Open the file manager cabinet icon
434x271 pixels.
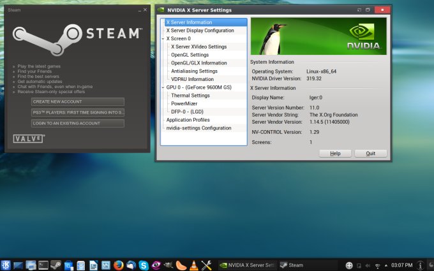81,266
